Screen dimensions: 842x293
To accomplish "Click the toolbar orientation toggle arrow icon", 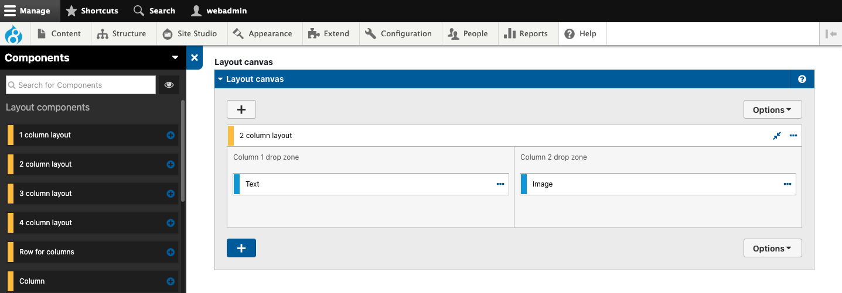I will pos(831,34).
